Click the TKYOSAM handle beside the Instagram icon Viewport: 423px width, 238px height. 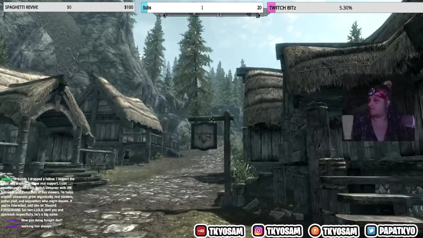click(283, 231)
